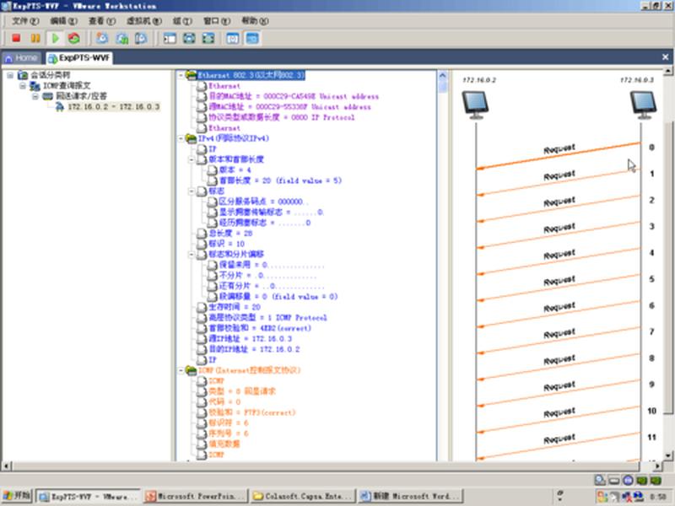
Task: Click the Take Snapshot toolbar icon
Action: [x=102, y=38]
